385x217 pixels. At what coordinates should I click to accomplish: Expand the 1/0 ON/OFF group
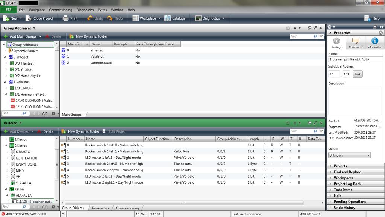click(6, 88)
